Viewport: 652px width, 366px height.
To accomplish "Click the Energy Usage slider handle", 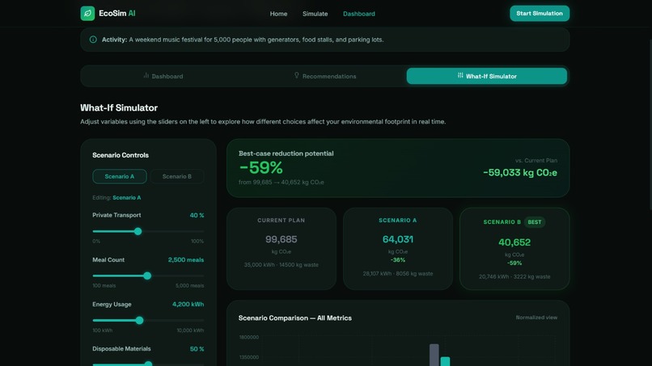I will click(x=139, y=320).
